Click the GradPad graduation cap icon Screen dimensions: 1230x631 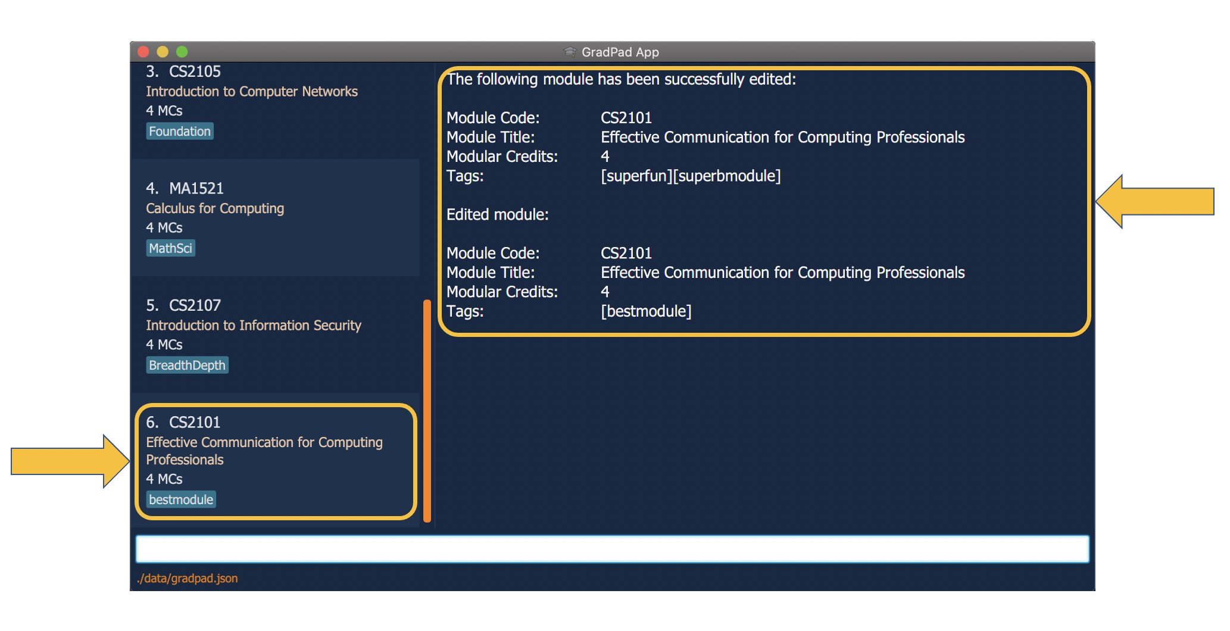[570, 52]
